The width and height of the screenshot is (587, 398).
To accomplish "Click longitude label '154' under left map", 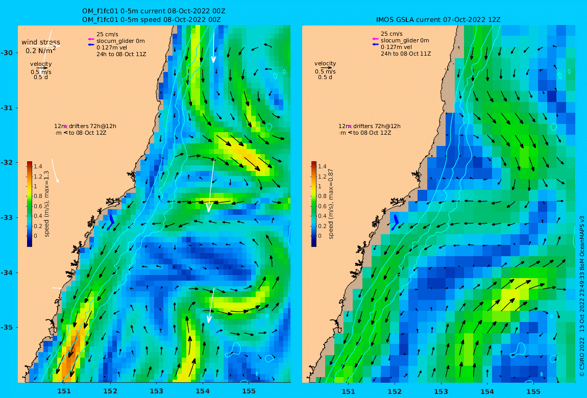I will (203, 391).
